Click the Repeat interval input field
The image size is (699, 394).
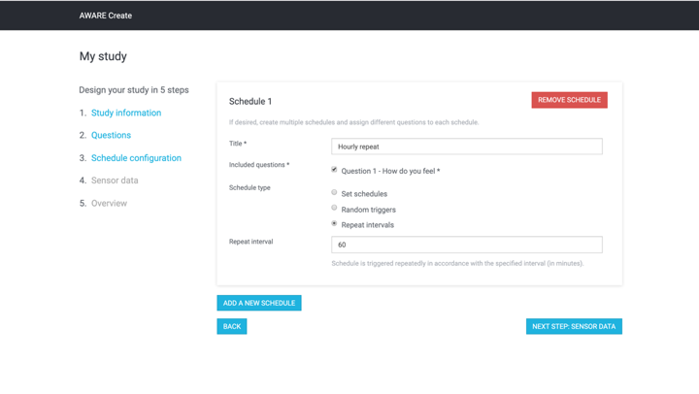point(467,245)
